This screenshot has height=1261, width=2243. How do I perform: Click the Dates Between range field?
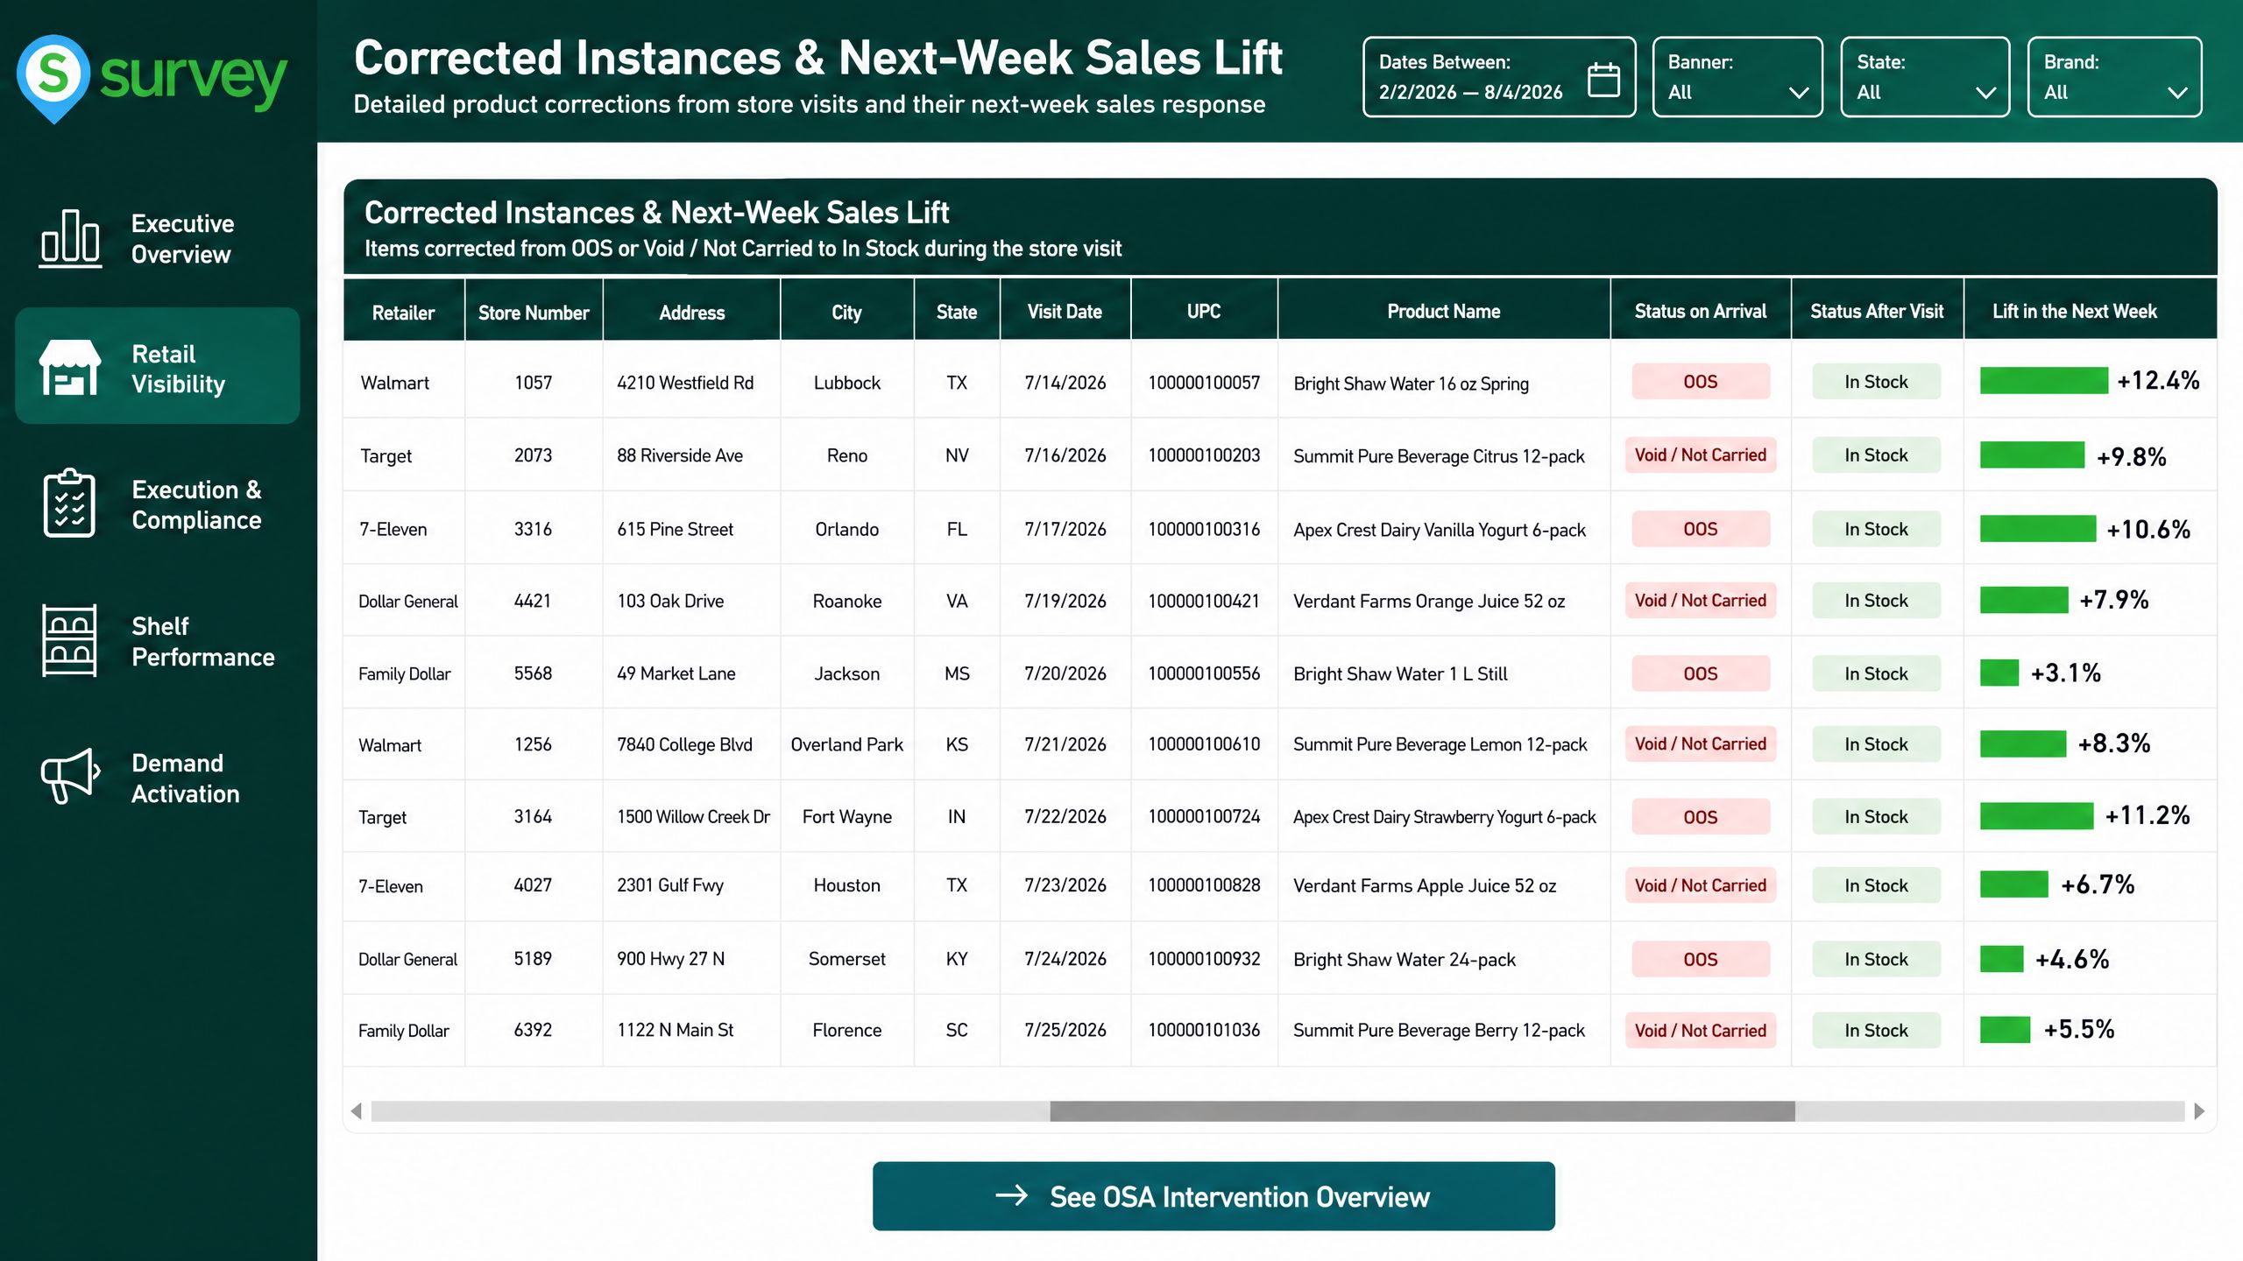pos(1499,77)
